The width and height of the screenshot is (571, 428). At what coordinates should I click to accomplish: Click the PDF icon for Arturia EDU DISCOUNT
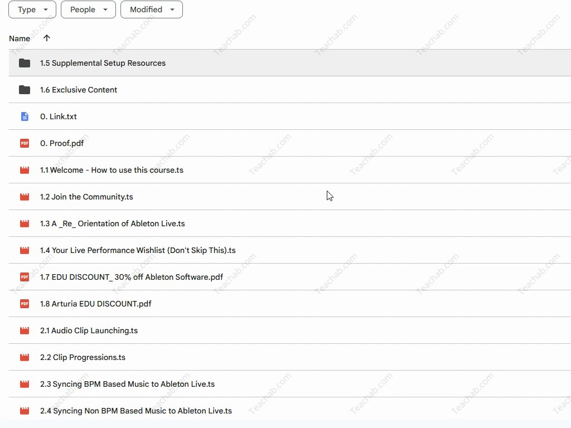point(25,304)
